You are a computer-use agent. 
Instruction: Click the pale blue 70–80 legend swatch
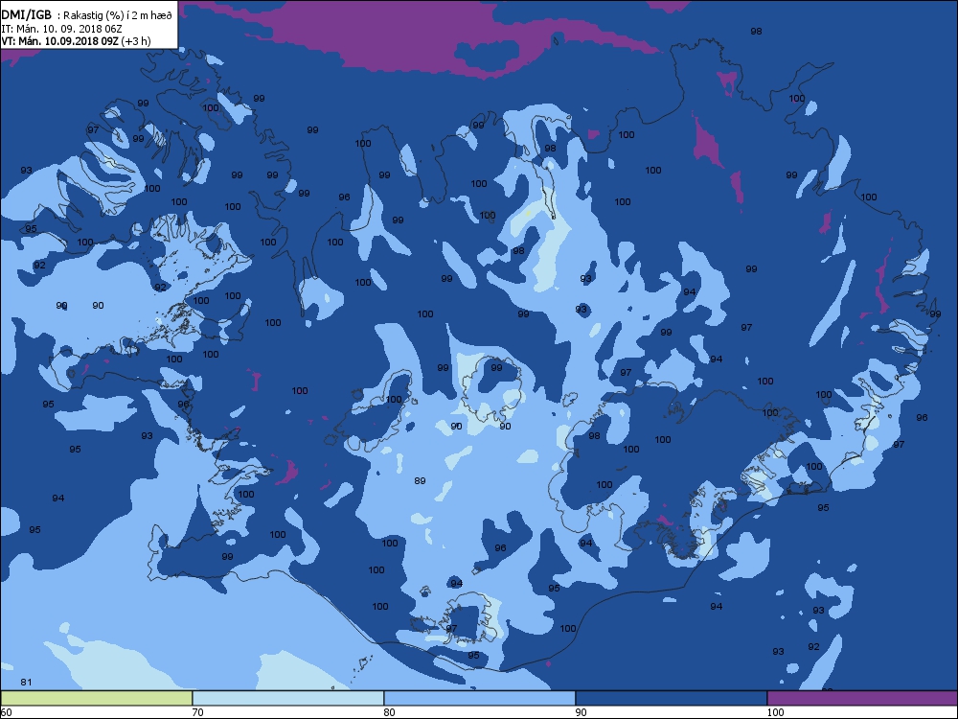(287, 698)
